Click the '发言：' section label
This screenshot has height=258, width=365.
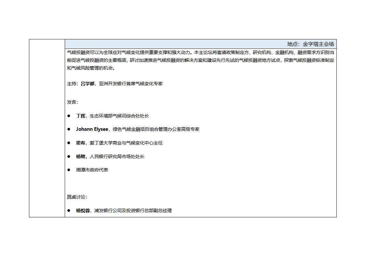pyautogui.click(x=73, y=102)
